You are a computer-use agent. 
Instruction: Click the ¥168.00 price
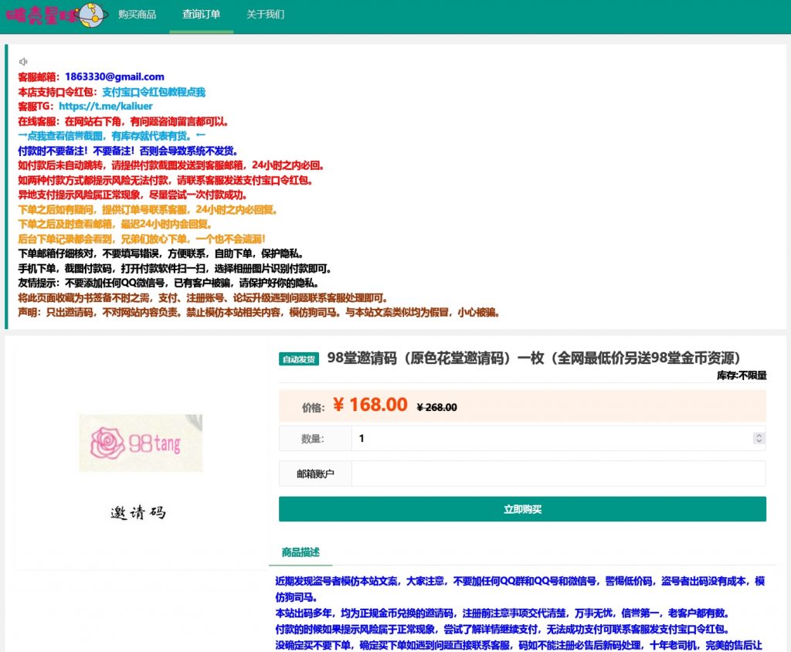pyautogui.click(x=370, y=405)
